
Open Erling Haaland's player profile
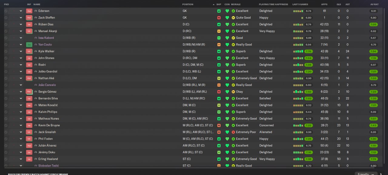coord(48,159)
